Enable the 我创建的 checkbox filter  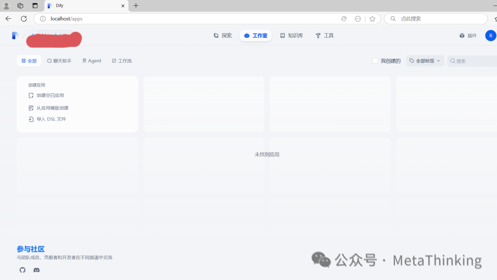coord(375,60)
